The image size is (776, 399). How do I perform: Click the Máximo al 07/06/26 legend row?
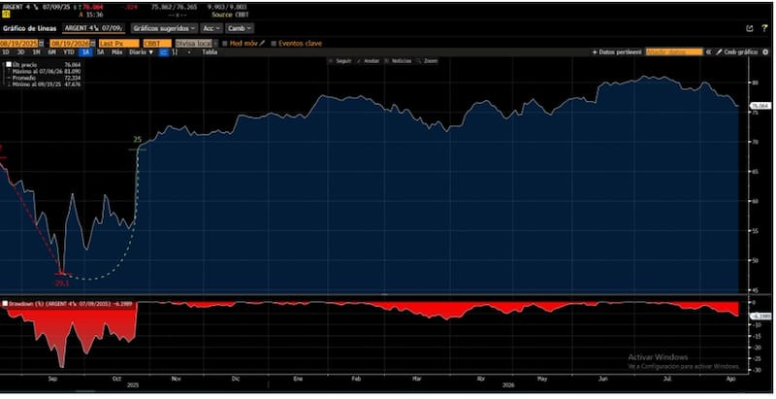click(x=44, y=71)
